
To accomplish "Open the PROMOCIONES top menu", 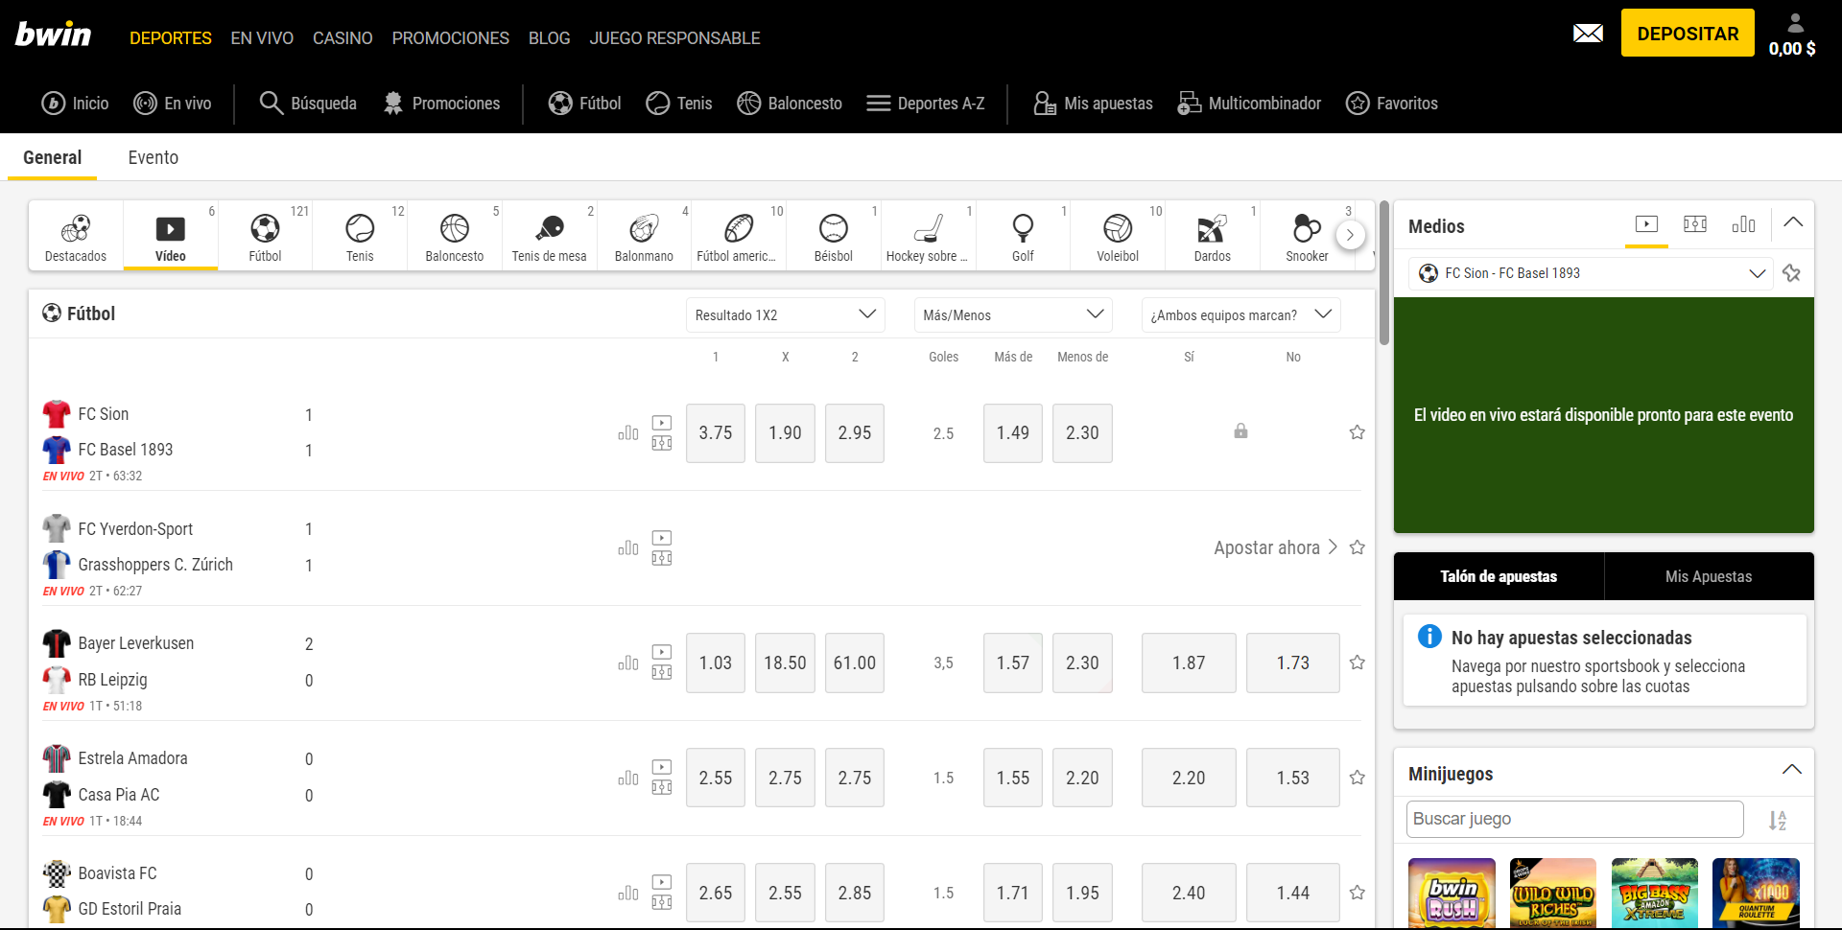I will (x=450, y=38).
